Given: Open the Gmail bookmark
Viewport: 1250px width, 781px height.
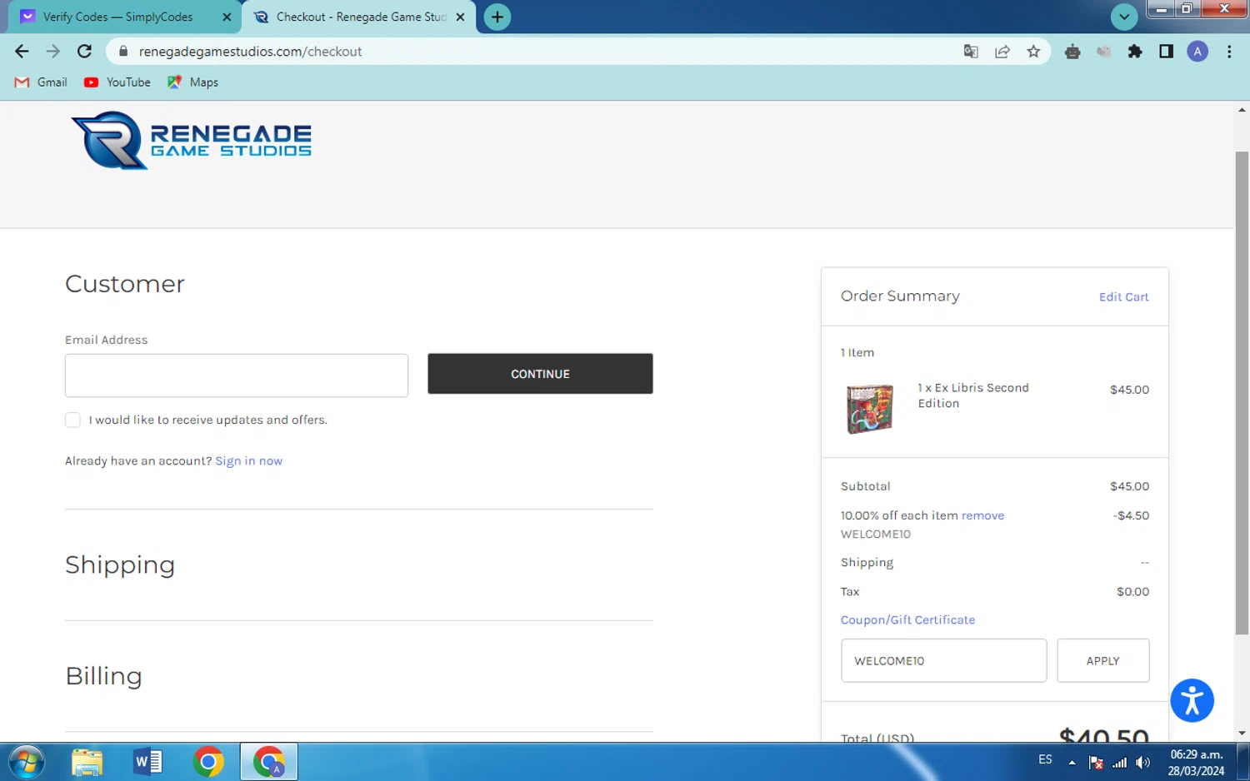Looking at the screenshot, I should click(x=41, y=82).
